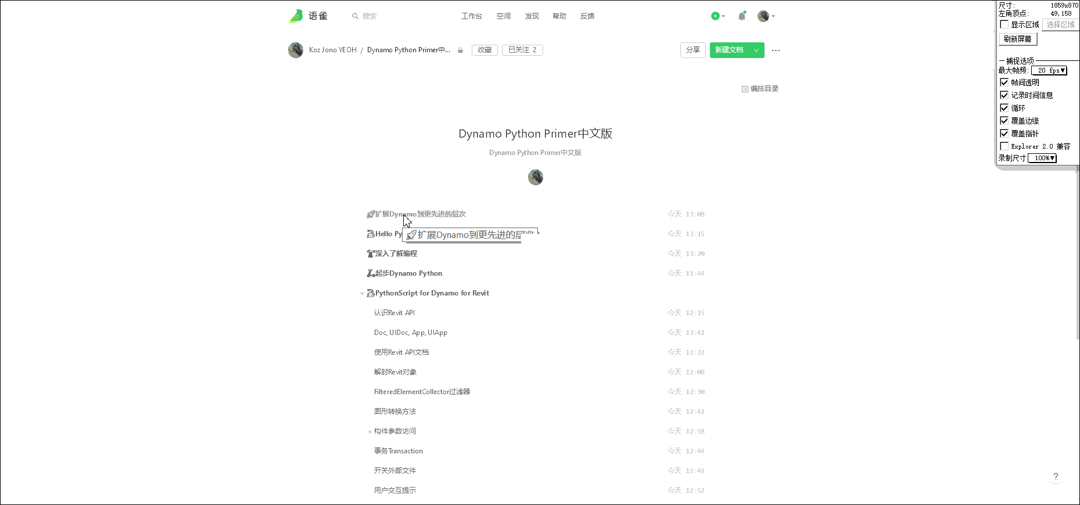Click the 选择区域 button
Screen dimensions: 1080x505
coord(1060,24)
